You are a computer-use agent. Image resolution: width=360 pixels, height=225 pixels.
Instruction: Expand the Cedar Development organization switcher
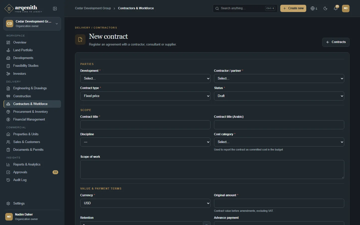coord(32,24)
